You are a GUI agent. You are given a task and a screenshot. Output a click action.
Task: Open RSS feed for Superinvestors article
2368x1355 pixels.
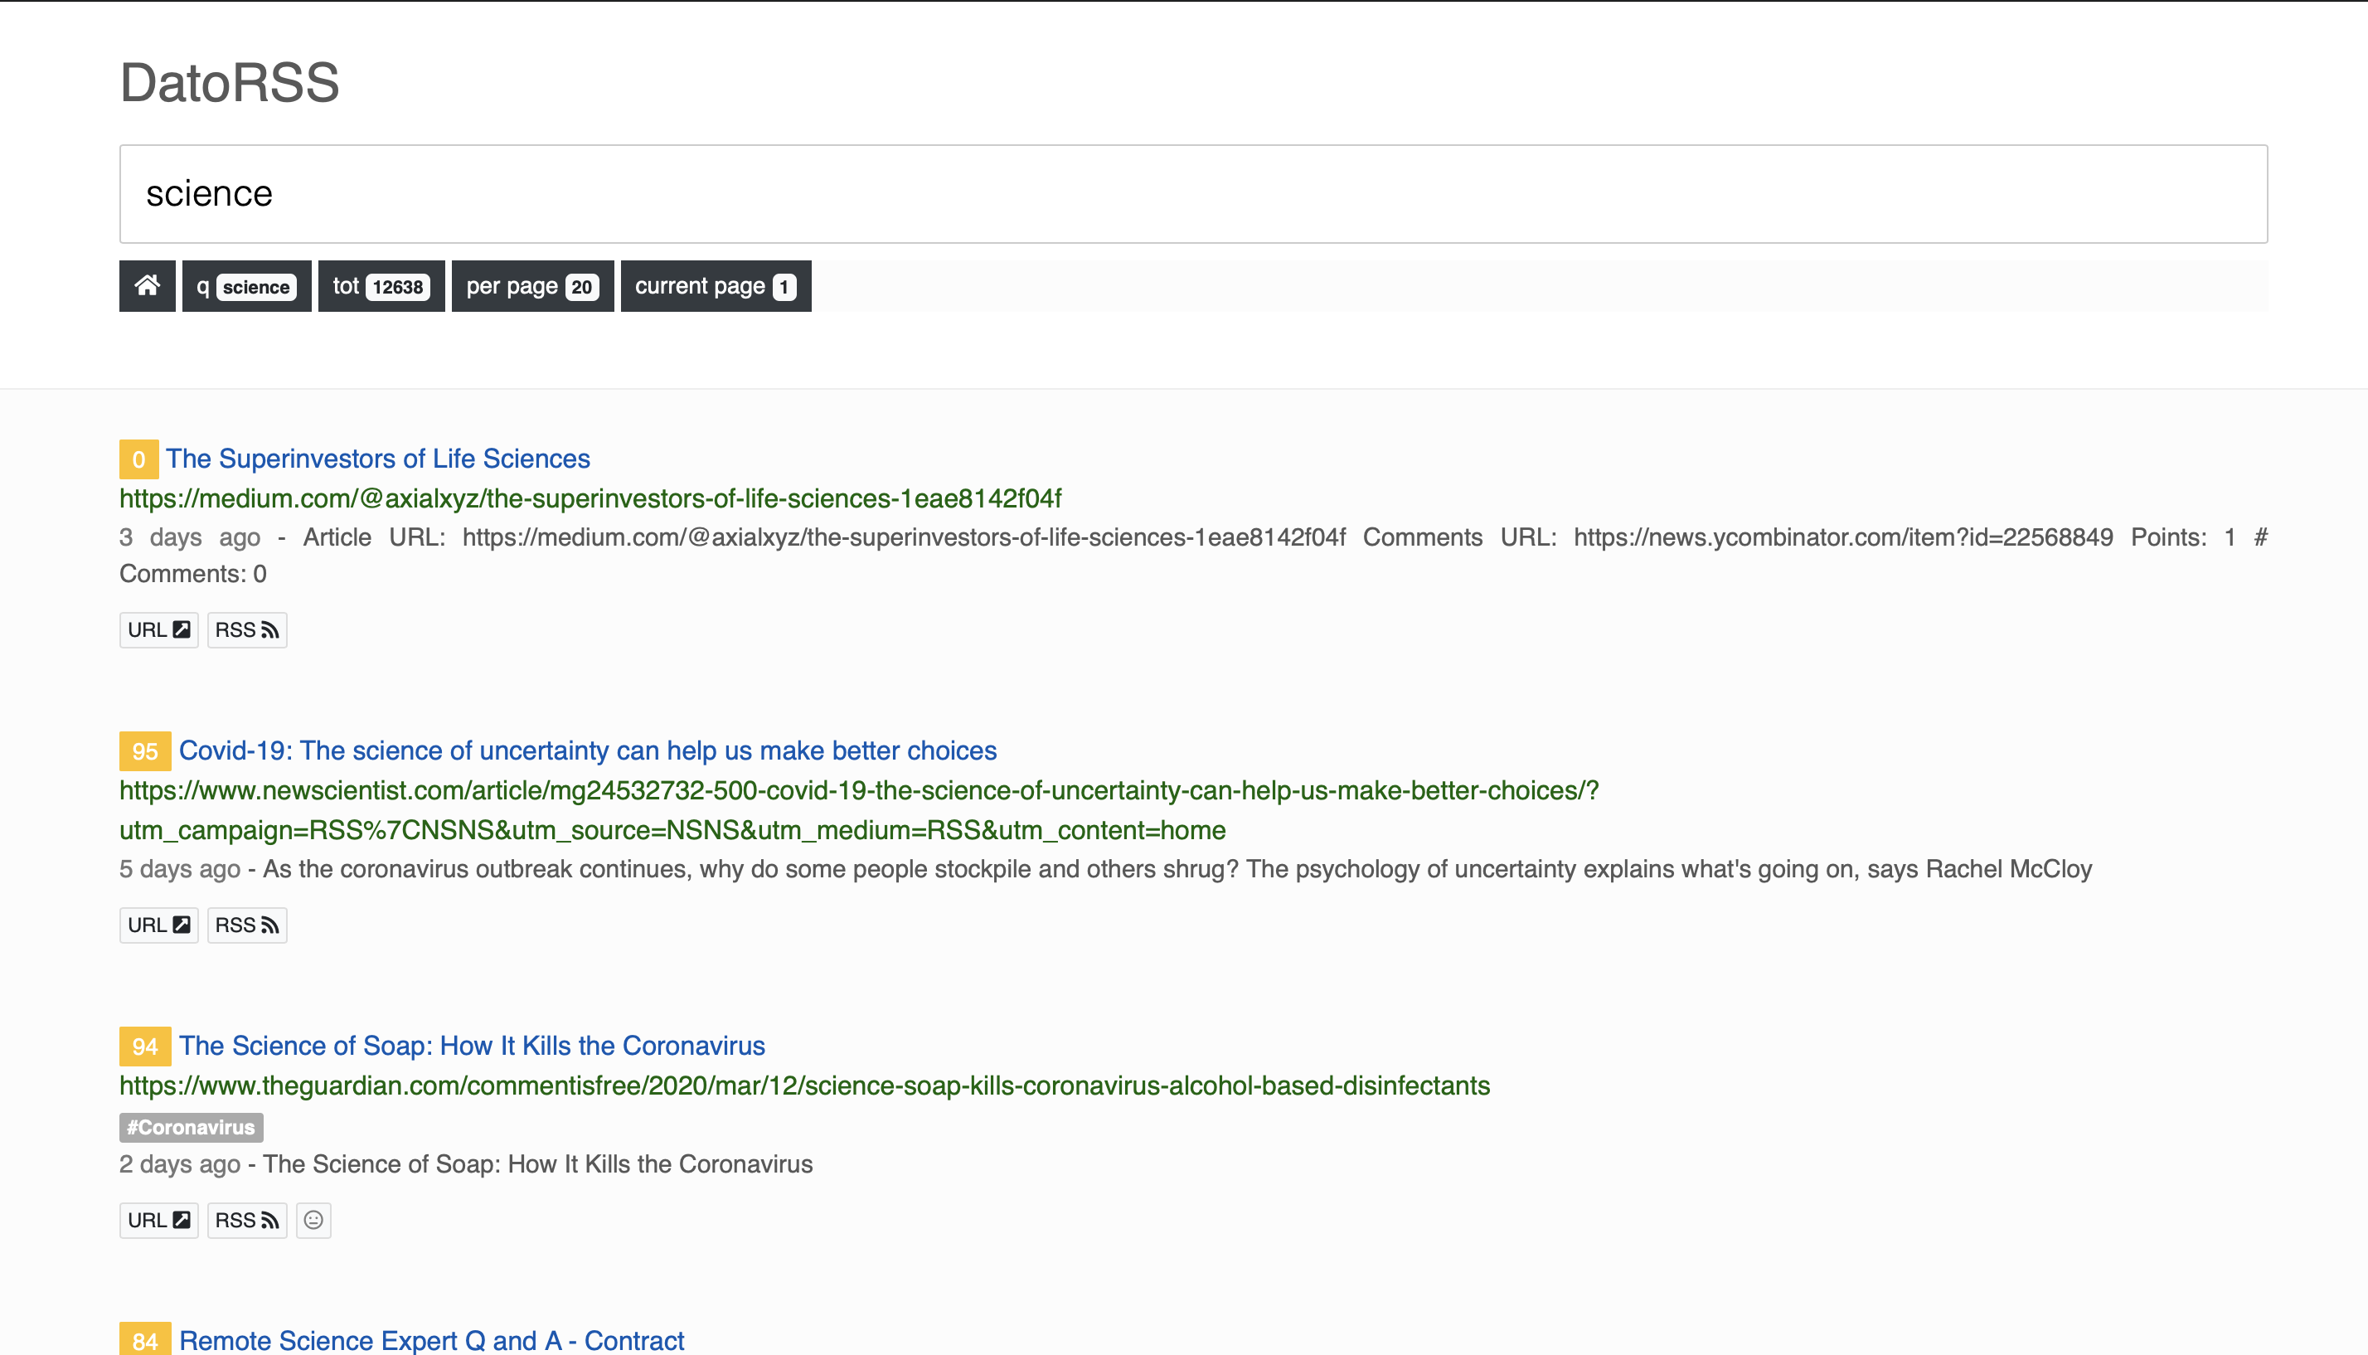pos(246,630)
